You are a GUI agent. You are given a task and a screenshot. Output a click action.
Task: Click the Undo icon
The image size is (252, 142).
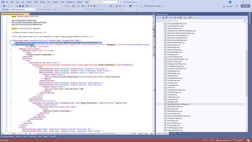coord(27,6)
